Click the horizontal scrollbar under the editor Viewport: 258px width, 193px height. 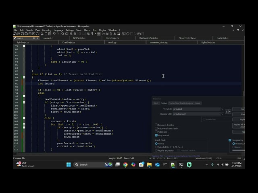[122, 154]
